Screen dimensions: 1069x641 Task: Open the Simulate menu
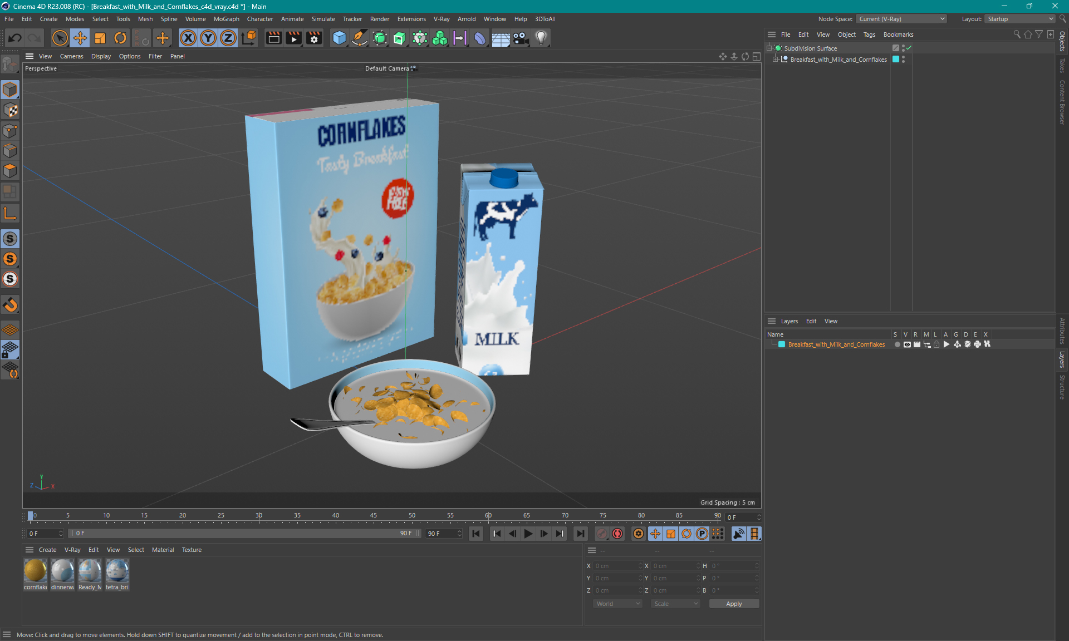click(x=323, y=19)
